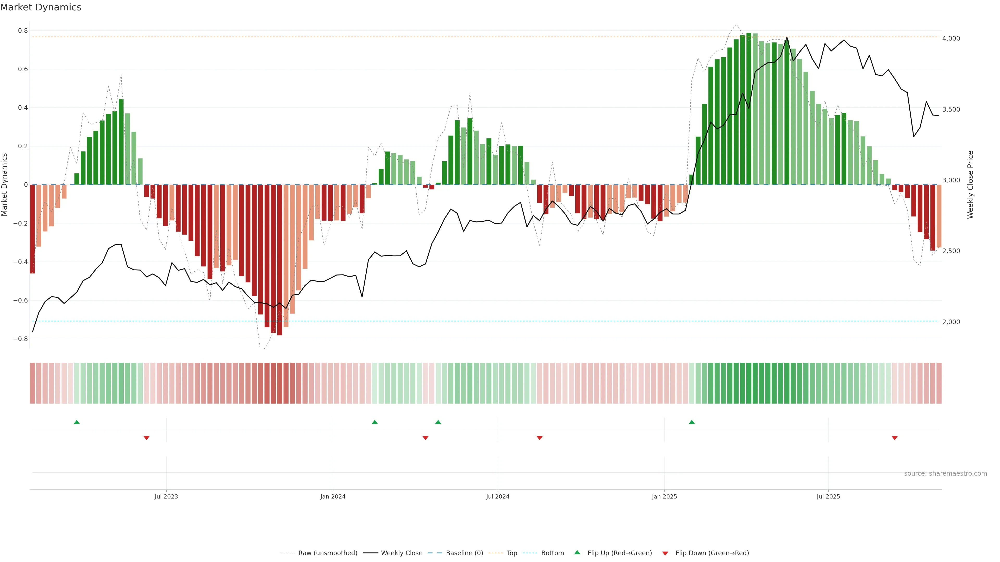
Task: Click the Market Dynamics chart title
Action: (41, 7)
